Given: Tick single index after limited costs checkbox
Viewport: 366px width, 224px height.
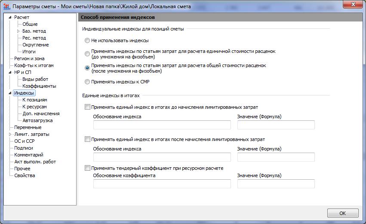Looking at the screenshot, I should [x=88, y=139].
